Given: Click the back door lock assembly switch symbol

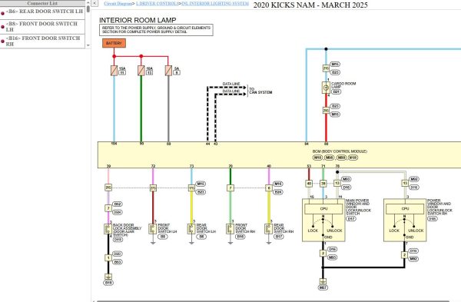Looking at the screenshot, I should [x=108, y=229].
